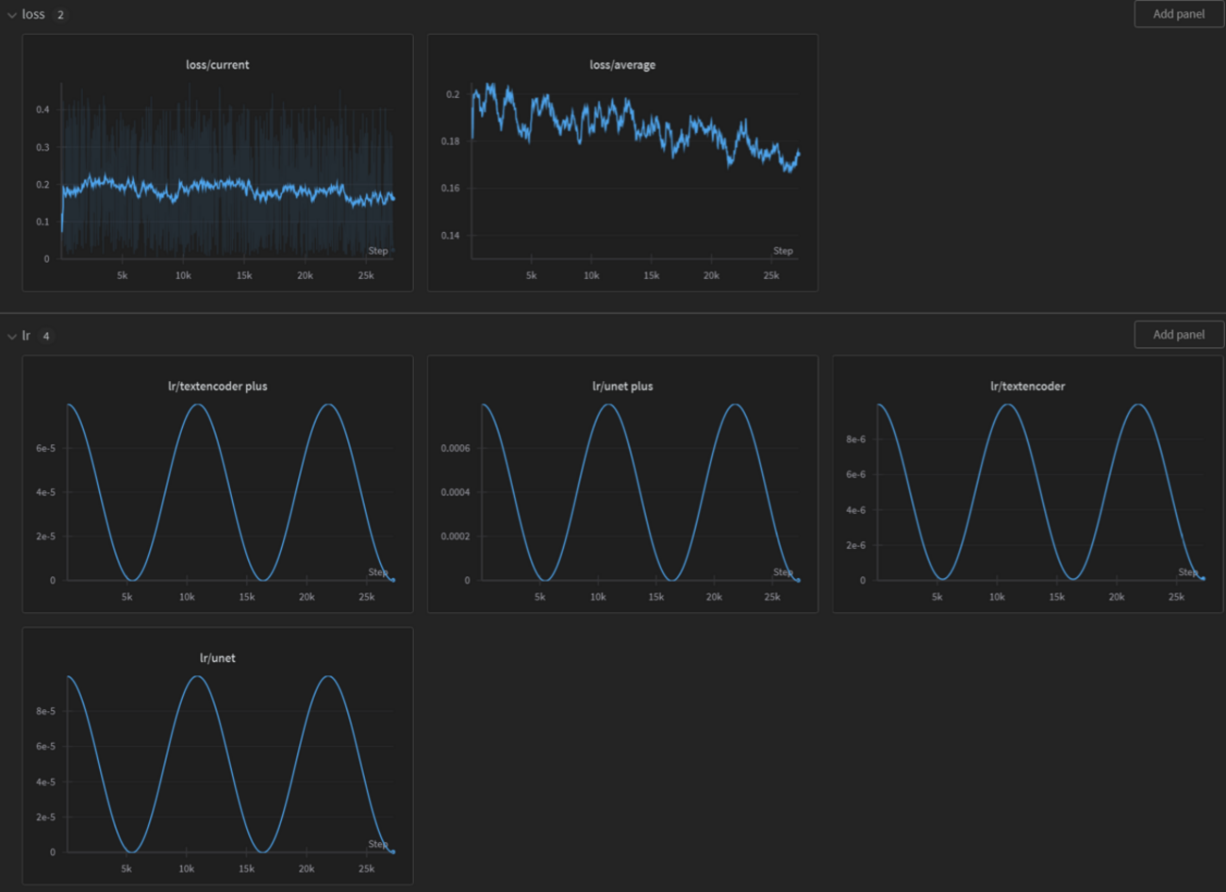Open the lr/textencoder chart panel
The image size is (1226, 892).
[1027, 484]
